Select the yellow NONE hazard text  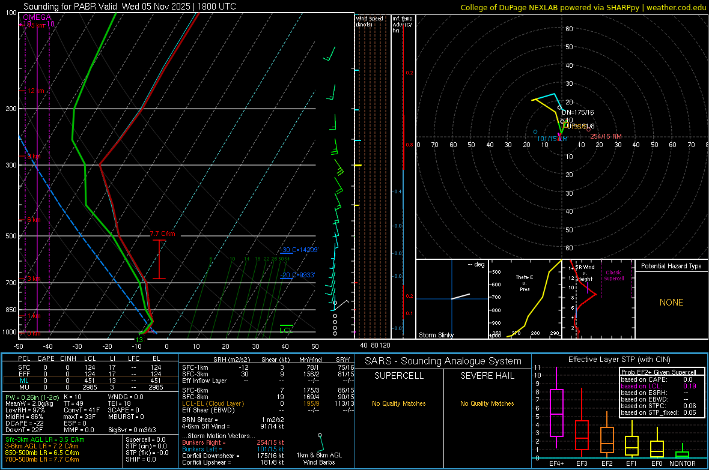(x=671, y=303)
